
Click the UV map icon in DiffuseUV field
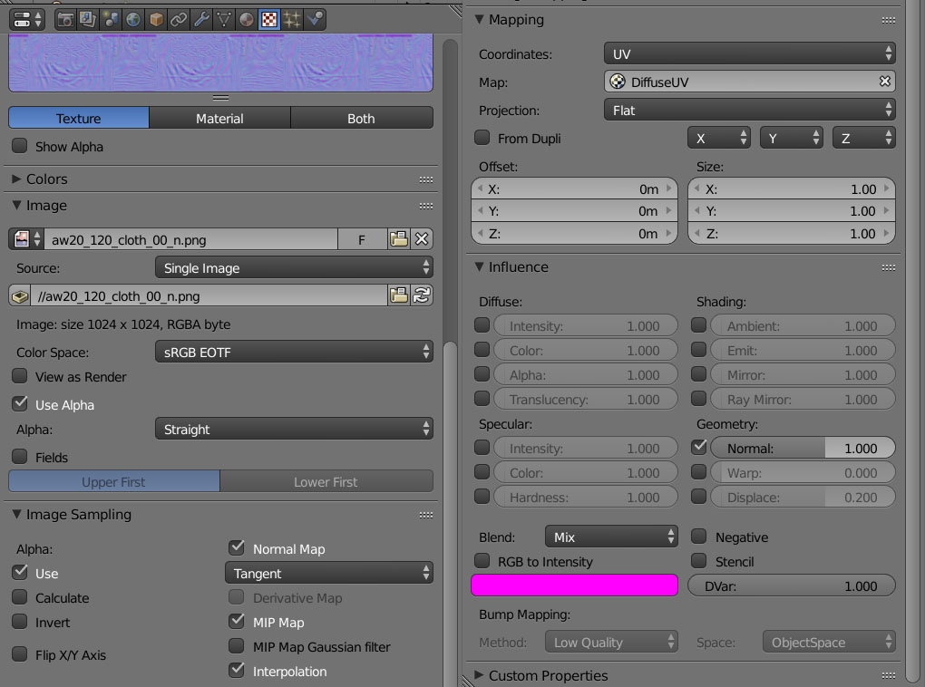(618, 82)
